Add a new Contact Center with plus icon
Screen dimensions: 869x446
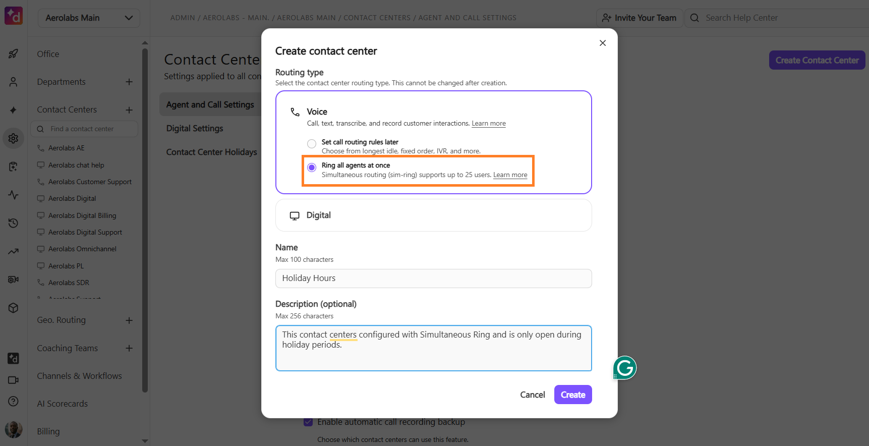[x=129, y=110]
